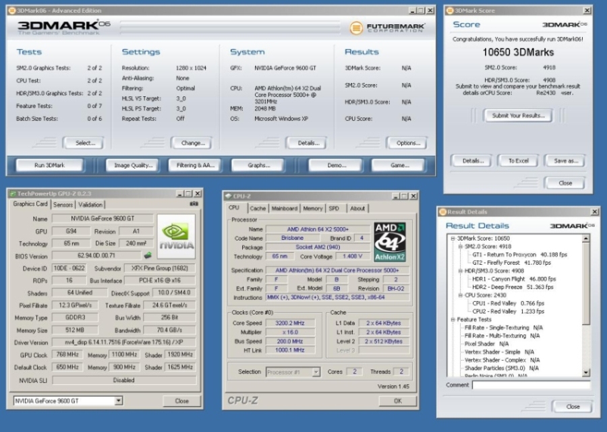This screenshot has height=432, width=607.
Task: Launch the Demo button
Action: tap(337, 165)
